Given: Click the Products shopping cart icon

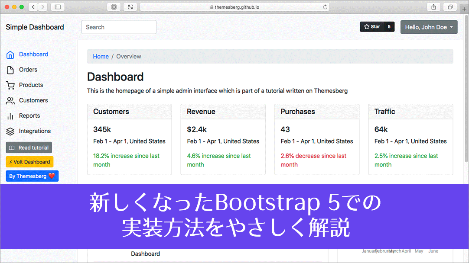Looking at the screenshot, I should click(10, 85).
